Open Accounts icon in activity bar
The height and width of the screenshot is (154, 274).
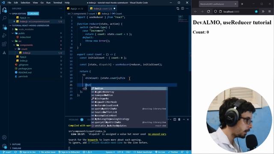pos(4,137)
